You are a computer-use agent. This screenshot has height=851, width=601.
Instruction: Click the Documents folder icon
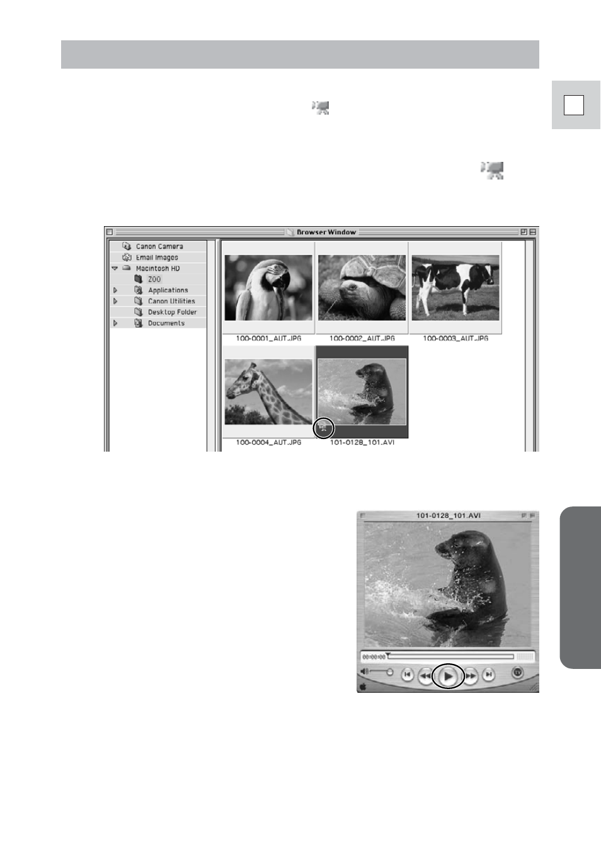tap(139, 323)
